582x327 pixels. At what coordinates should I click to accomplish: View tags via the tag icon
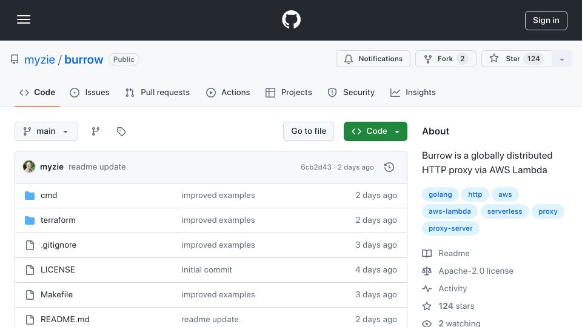click(x=121, y=131)
